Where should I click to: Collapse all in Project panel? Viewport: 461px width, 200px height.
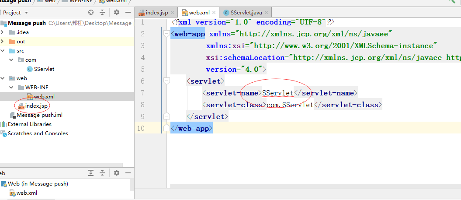pyautogui.click(x=102, y=12)
